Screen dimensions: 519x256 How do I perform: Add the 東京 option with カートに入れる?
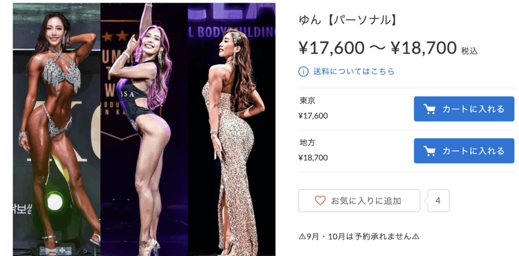(x=464, y=109)
